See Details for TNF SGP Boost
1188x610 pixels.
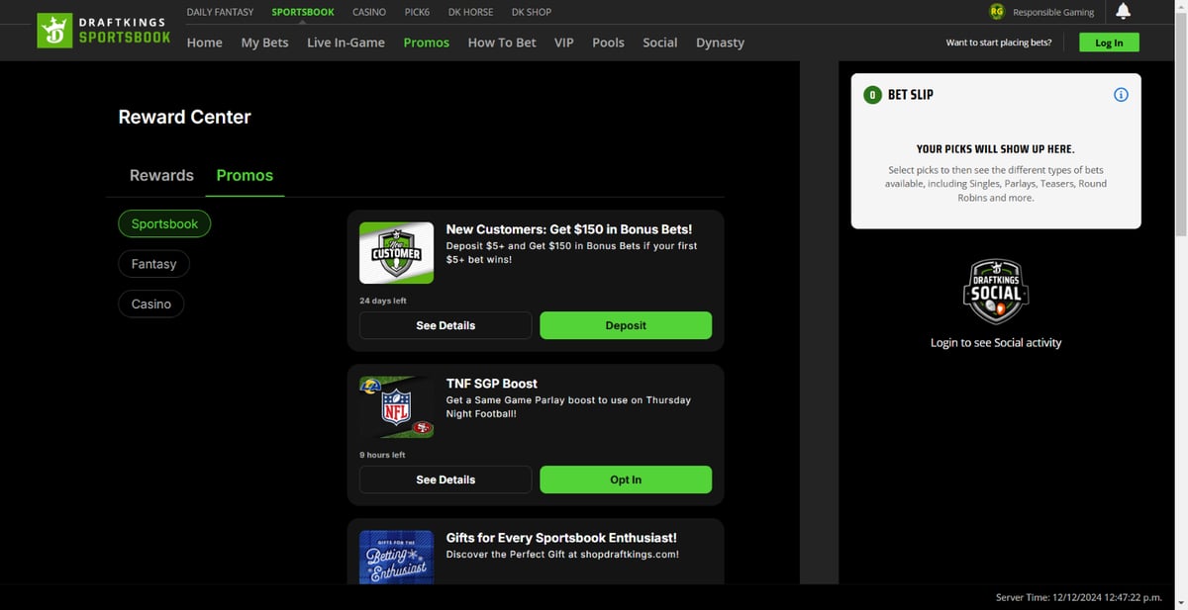coord(445,479)
